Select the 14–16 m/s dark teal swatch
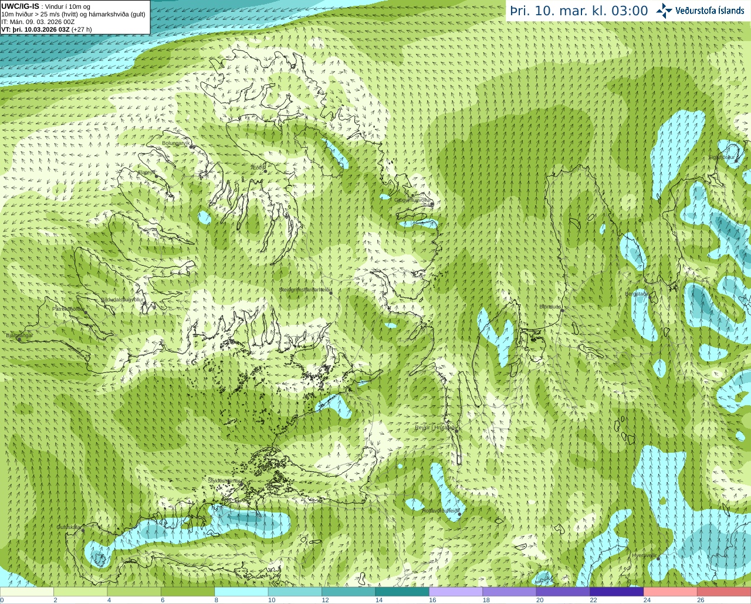751x604 pixels. click(x=402, y=592)
